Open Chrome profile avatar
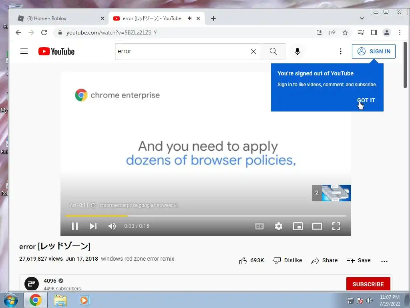This screenshot has width=410, height=308. pos(386,32)
